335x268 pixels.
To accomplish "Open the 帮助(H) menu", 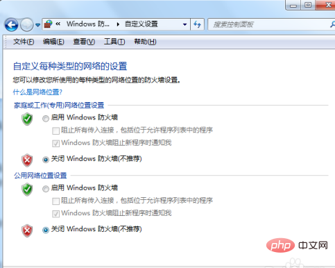I will click(x=145, y=42).
